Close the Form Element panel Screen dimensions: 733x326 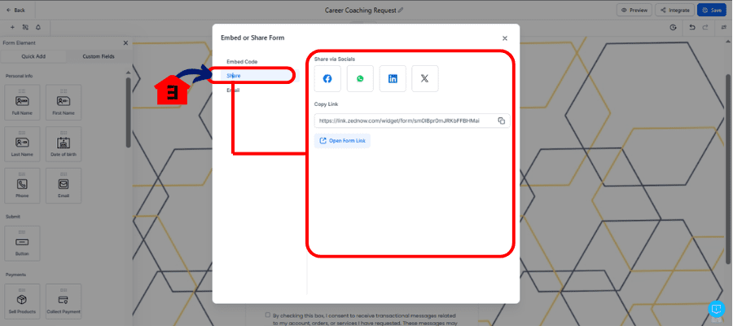(x=125, y=42)
